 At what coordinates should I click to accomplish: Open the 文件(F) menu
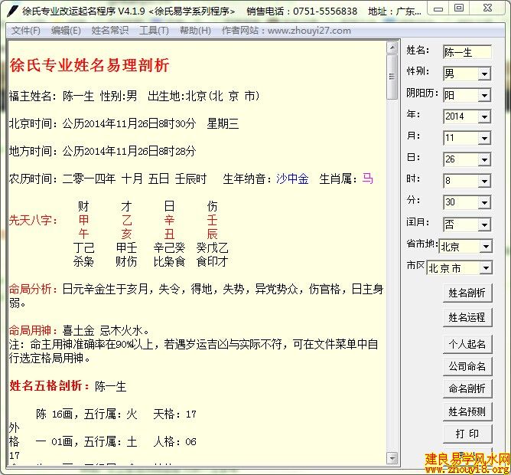[26, 31]
